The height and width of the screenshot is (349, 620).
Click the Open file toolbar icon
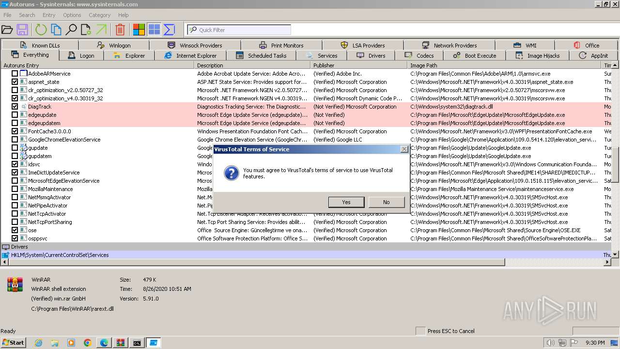point(7,30)
